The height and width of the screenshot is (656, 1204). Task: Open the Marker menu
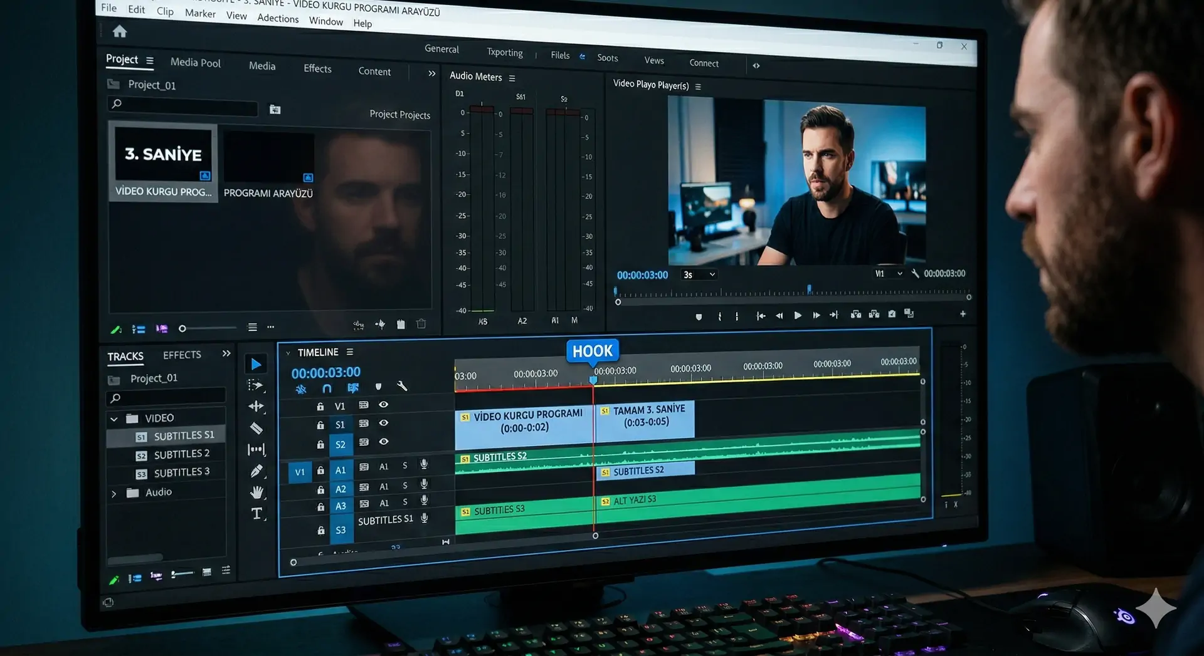(200, 13)
